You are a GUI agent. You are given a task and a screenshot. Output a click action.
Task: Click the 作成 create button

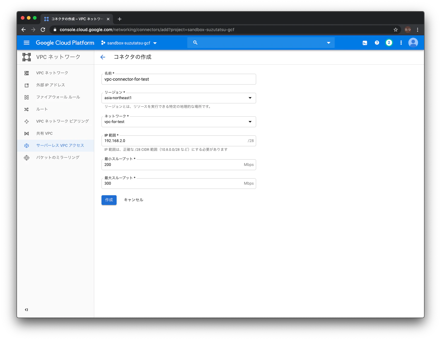tap(109, 200)
